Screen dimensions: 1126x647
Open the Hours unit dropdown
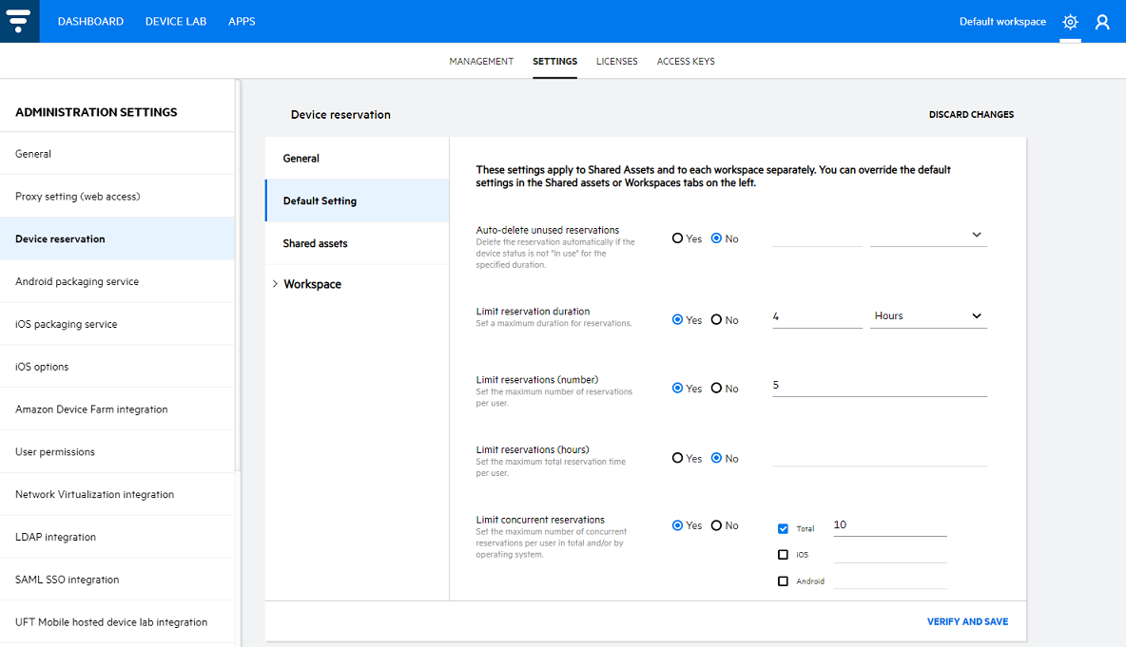927,316
